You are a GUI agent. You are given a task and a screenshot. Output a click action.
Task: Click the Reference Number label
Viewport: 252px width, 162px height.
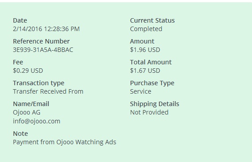click(x=41, y=41)
